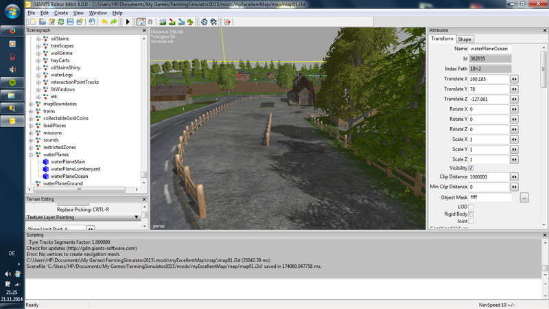Click the second gear settings toolbar icon
The height and width of the screenshot is (309, 549).
click(213, 22)
